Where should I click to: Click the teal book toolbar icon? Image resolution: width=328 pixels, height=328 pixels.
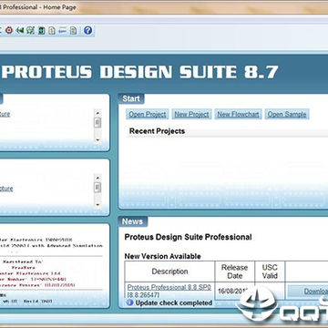[x=41, y=30]
